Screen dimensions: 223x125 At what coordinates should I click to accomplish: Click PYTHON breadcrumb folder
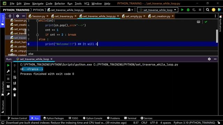click(38, 10)
